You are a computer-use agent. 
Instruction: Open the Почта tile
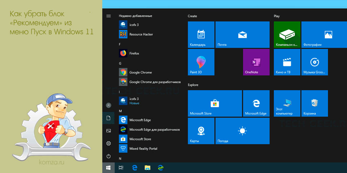[243, 35]
